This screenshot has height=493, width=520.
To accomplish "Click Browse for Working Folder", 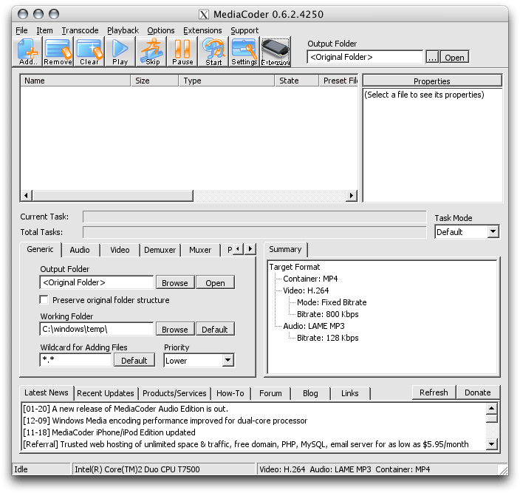I will 175,329.
